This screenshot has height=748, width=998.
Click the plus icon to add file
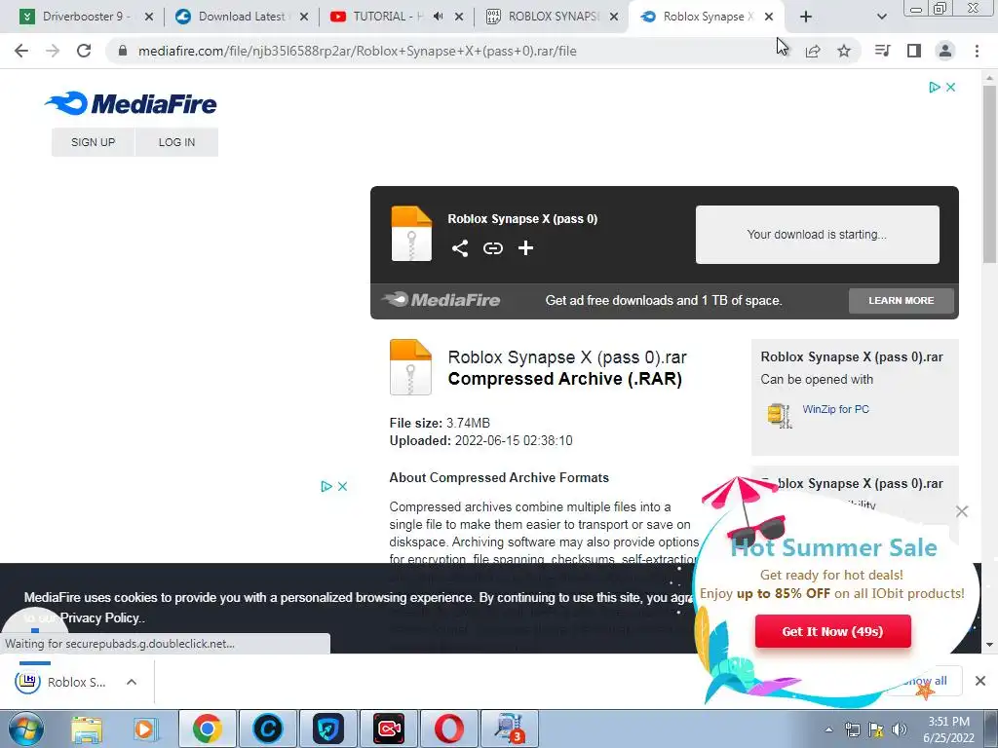(x=525, y=248)
